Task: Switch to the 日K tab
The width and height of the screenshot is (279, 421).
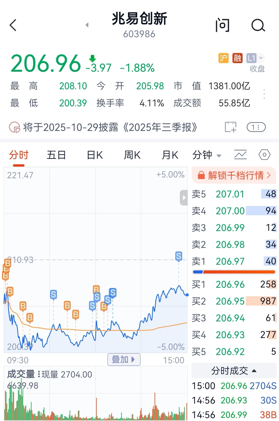Action: pyautogui.click(x=95, y=155)
